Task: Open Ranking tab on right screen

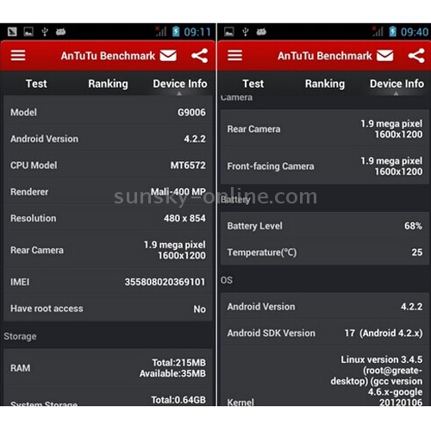Action: tap(325, 84)
